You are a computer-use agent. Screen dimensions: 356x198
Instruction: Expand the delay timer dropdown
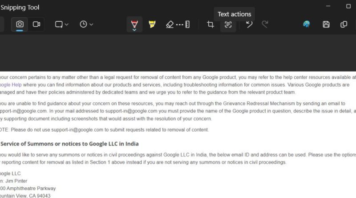pos(86,24)
